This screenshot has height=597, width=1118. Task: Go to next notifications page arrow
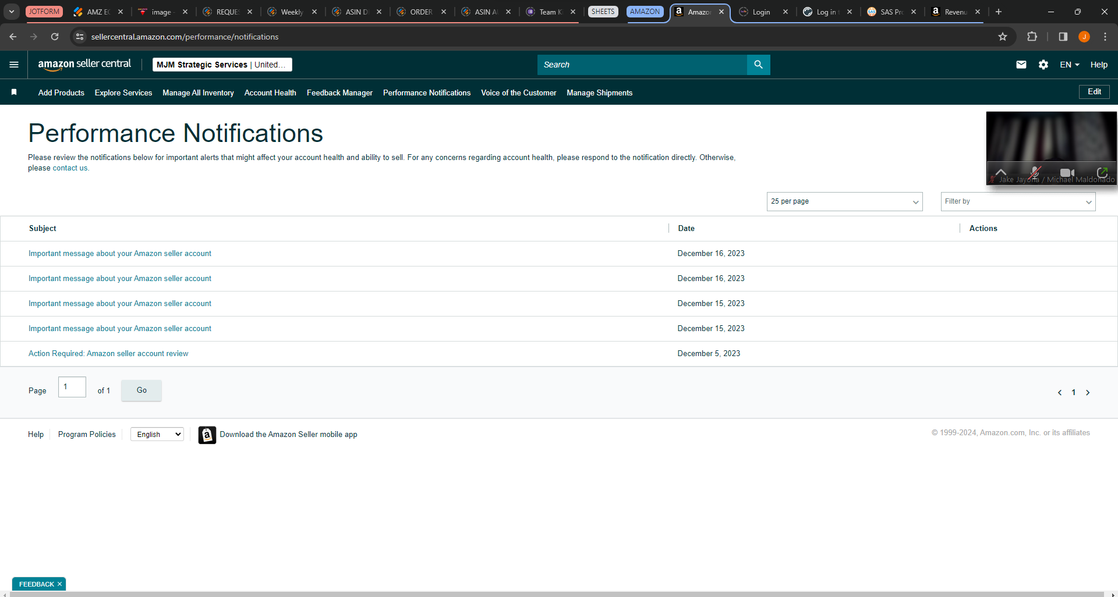pos(1088,393)
